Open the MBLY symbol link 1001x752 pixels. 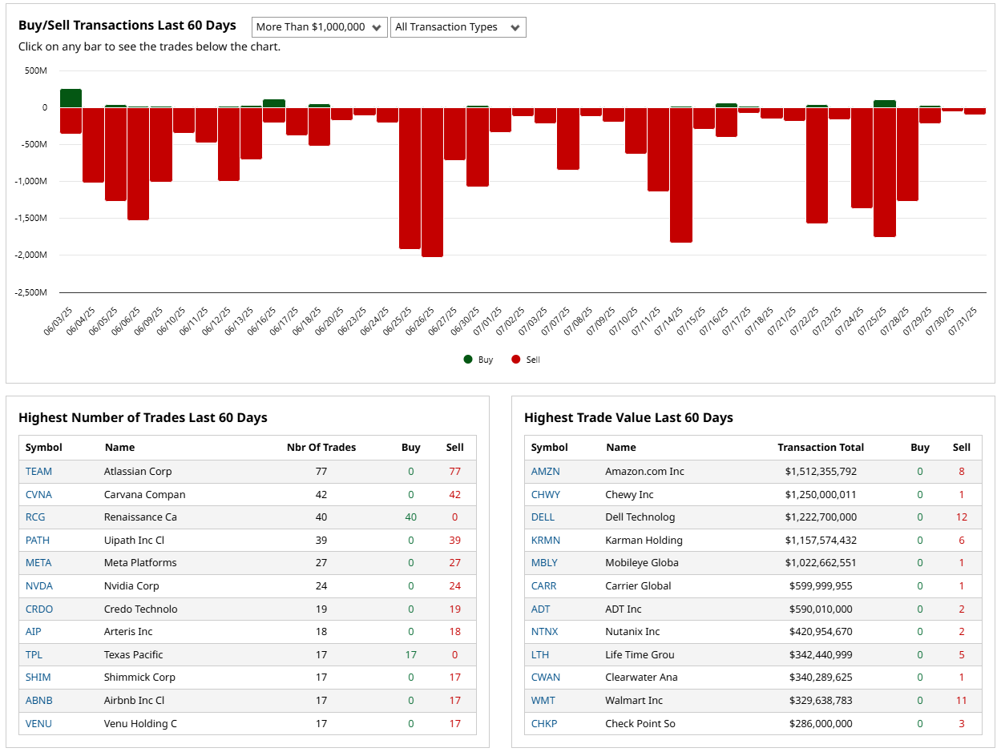point(544,563)
